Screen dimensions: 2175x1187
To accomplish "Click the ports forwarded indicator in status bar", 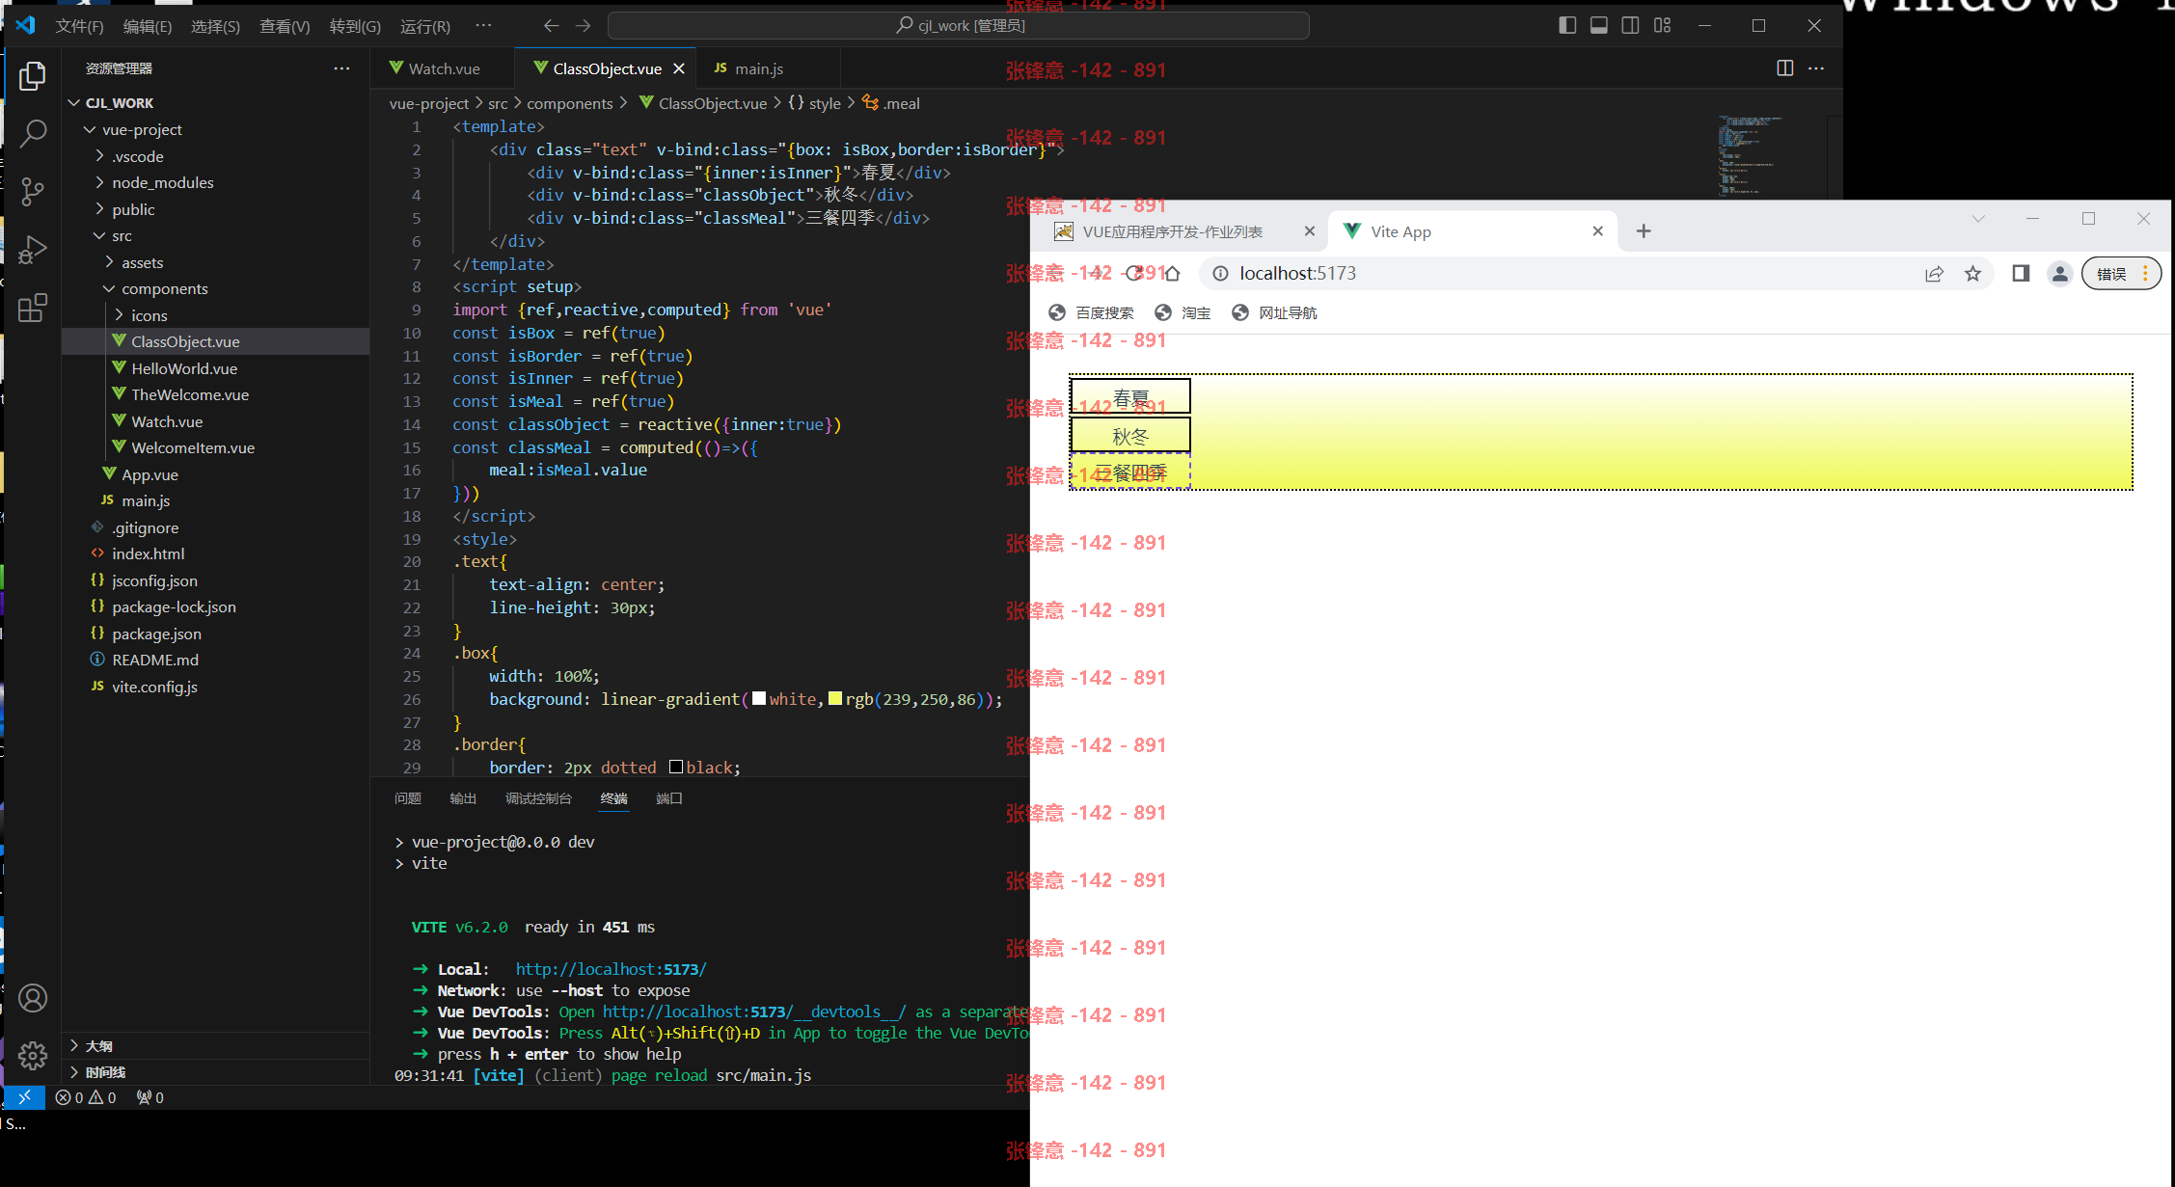I will tap(150, 1097).
